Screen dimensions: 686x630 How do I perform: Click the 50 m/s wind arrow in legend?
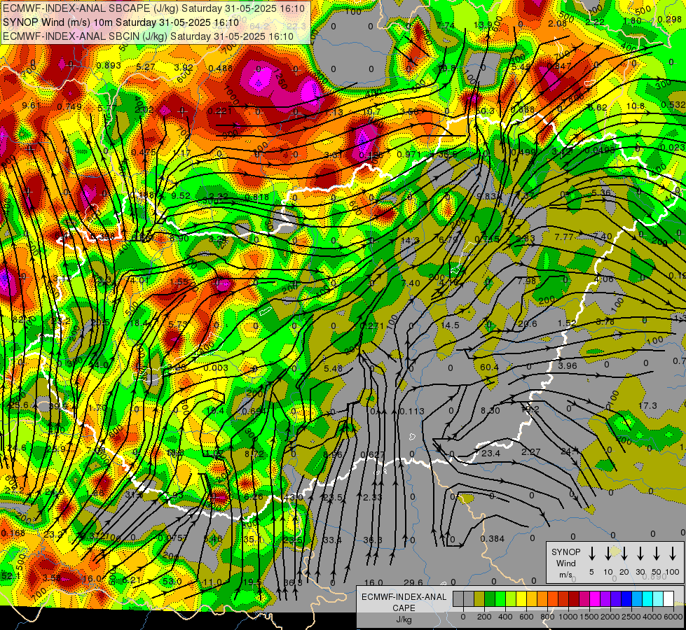tap(657, 554)
